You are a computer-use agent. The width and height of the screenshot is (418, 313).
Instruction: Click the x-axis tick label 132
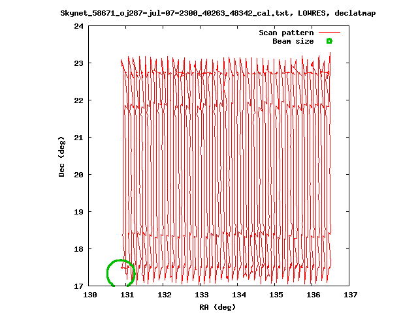point(164,295)
